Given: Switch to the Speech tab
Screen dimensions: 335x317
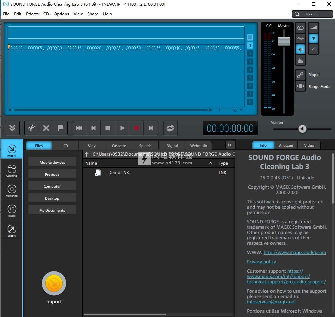Looking at the screenshot, I should [x=145, y=145].
